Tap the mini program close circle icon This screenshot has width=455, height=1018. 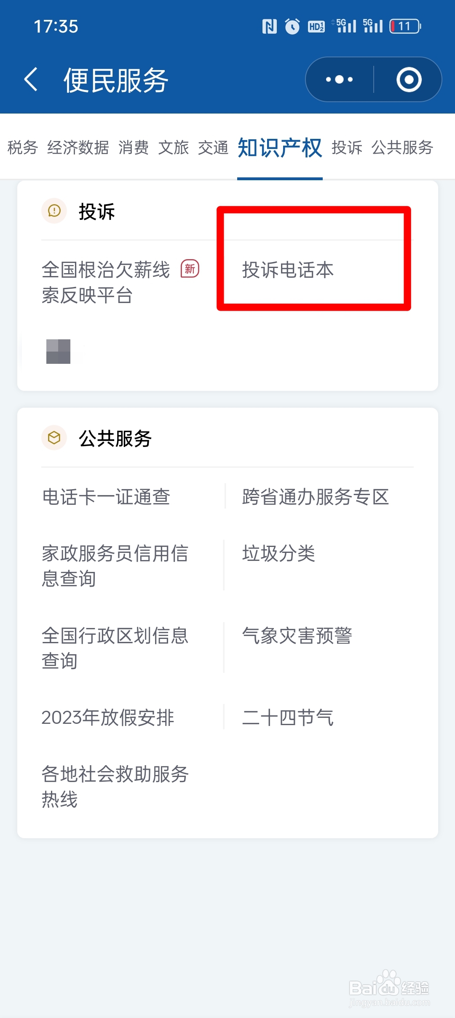coord(409,79)
